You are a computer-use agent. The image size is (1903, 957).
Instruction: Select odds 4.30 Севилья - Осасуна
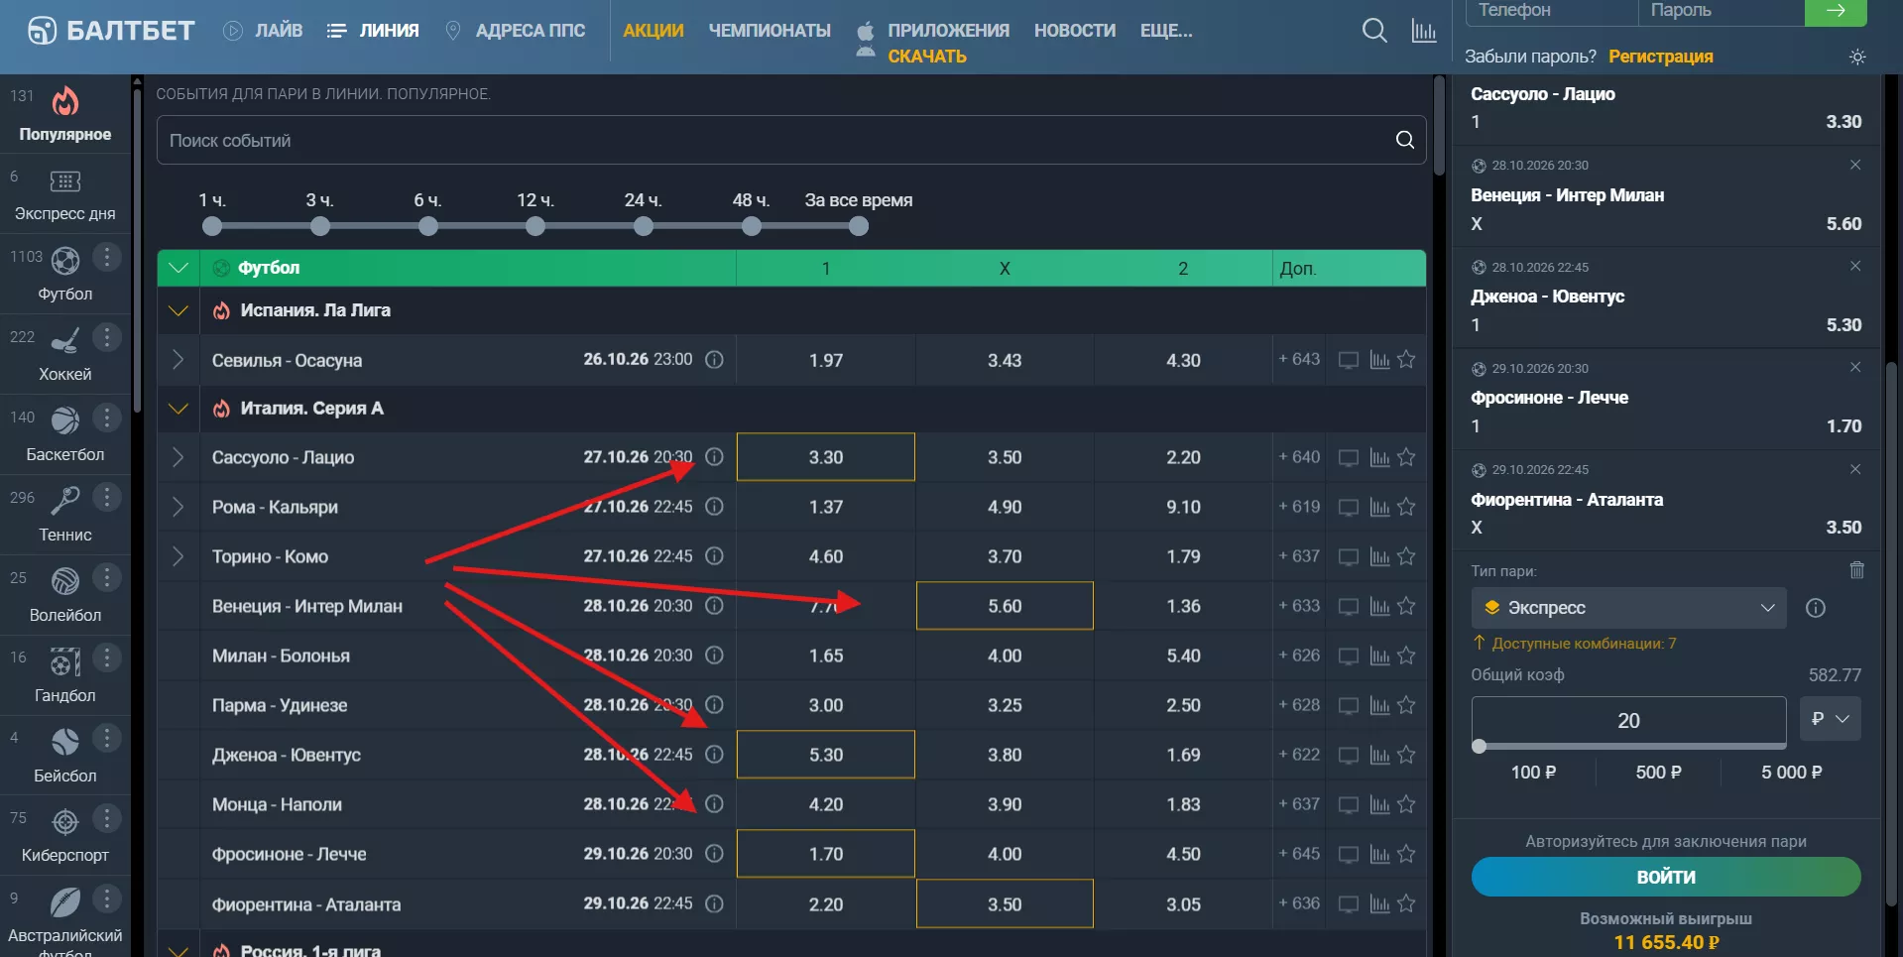coord(1183,360)
